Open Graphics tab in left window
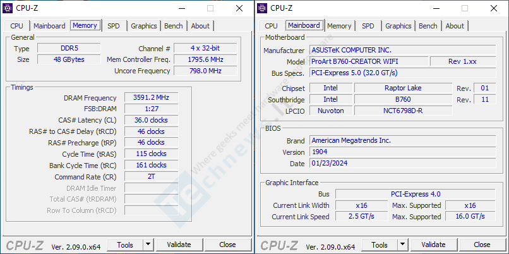Screen dimensions: 509x254 point(144,26)
